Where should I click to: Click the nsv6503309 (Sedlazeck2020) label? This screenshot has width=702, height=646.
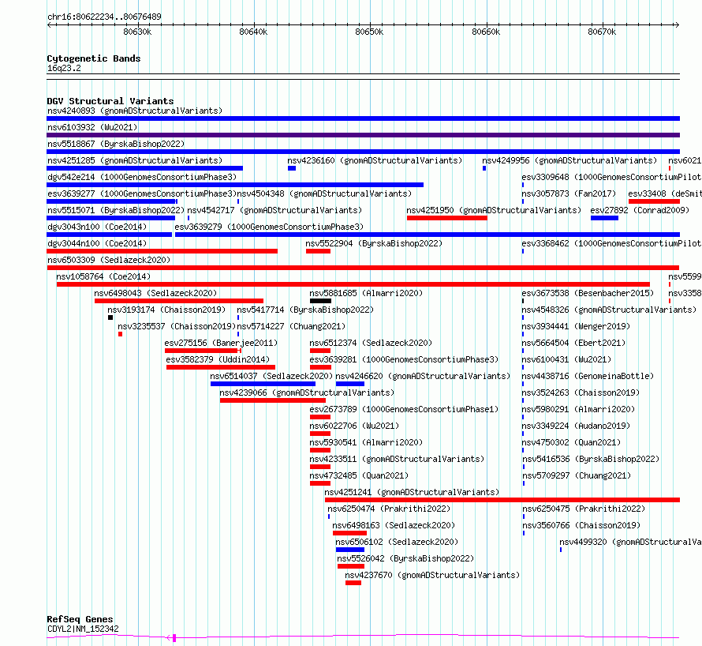coord(109,260)
